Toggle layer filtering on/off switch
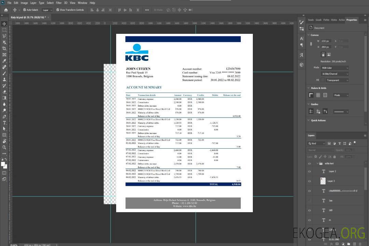 [355, 143]
